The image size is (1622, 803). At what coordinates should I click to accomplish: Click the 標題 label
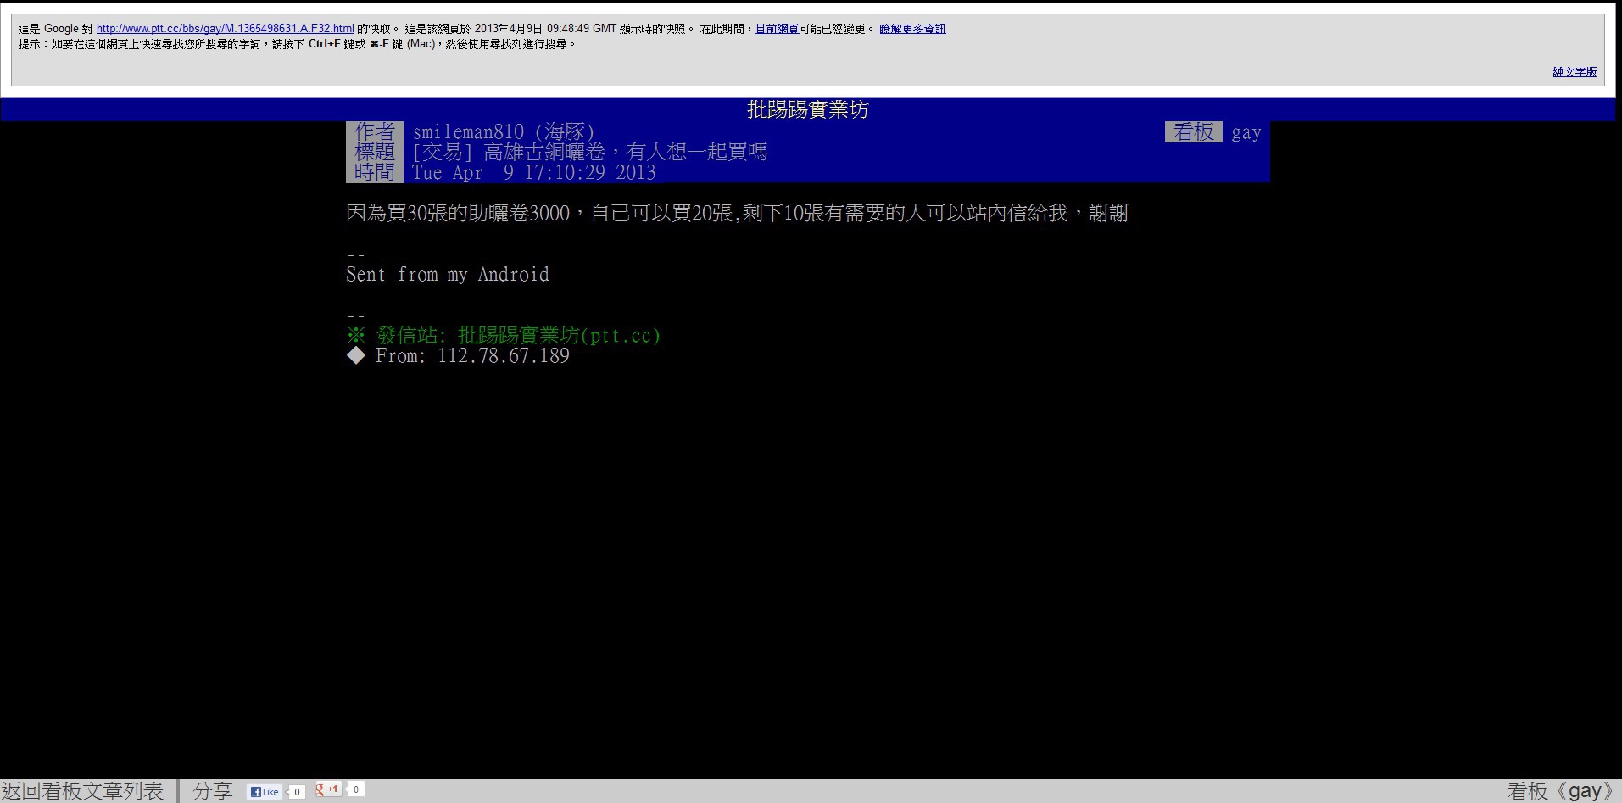coord(375,152)
